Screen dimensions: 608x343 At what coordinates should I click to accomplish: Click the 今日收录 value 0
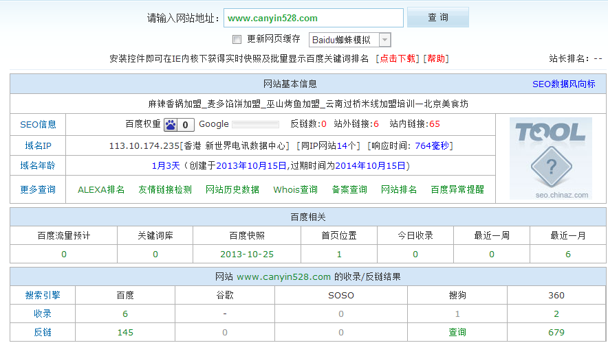(x=415, y=255)
